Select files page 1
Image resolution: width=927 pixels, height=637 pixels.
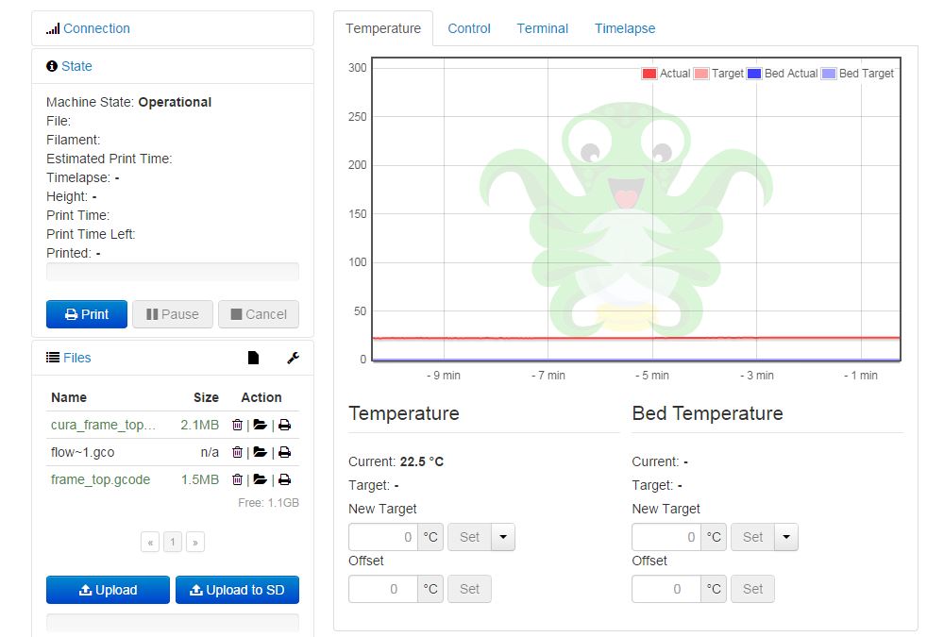(173, 542)
